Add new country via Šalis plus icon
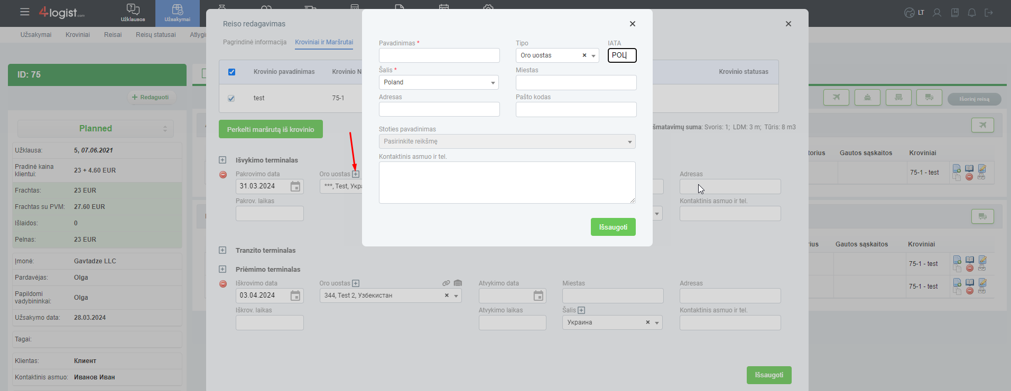The width and height of the screenshot is (1011, 391). click(x=581, y=310)
